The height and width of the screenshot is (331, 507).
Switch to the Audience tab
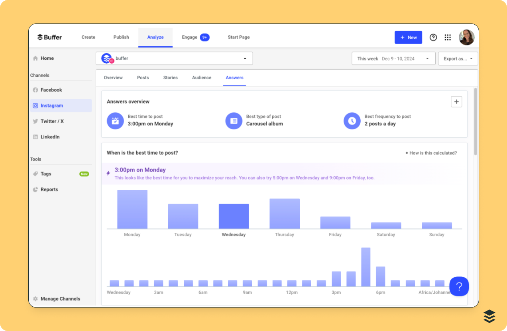[x=201, y=78]
